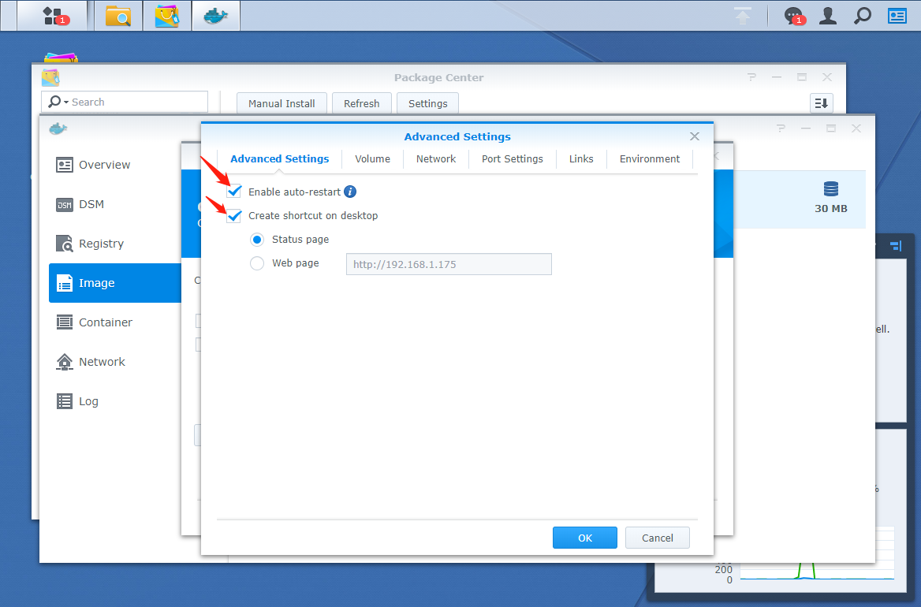
Task: Click the database size icon above 30 MB
Action: (830, 189)
